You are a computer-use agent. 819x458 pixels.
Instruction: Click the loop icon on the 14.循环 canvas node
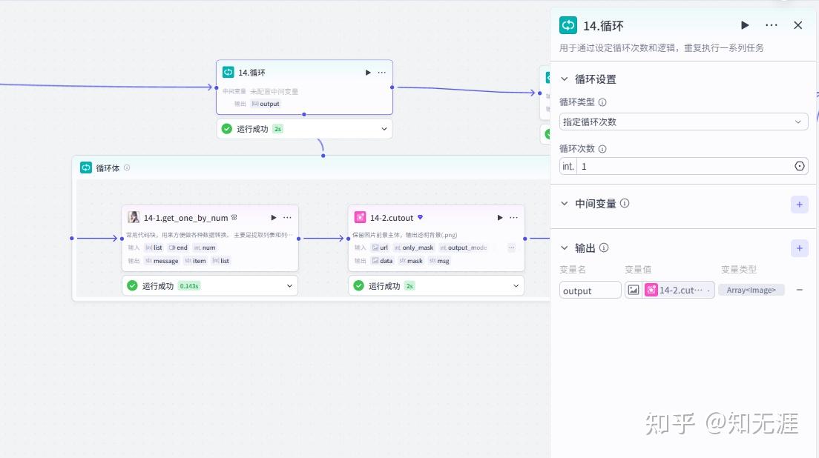228,72
